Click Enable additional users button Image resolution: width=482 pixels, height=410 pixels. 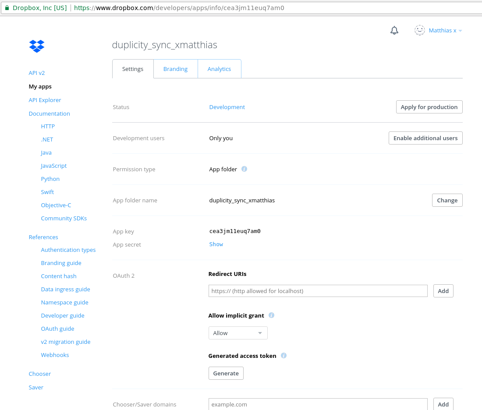coord(425,138)
